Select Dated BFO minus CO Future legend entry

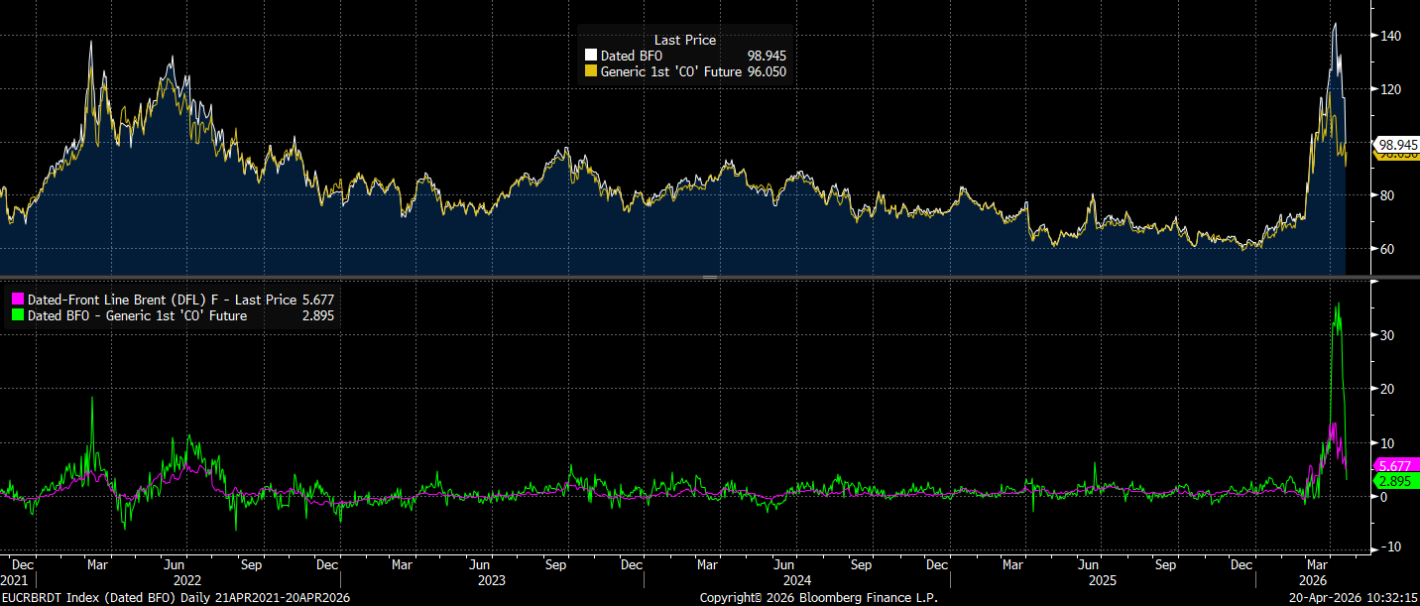tap(137, 316)
